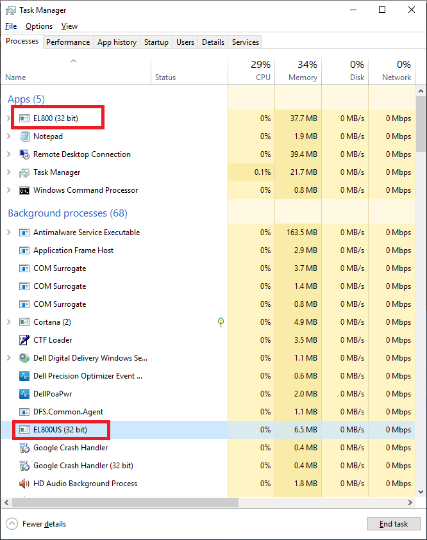
Task: Click the Cortana green leaf status icon
Action: pos(221,322)
